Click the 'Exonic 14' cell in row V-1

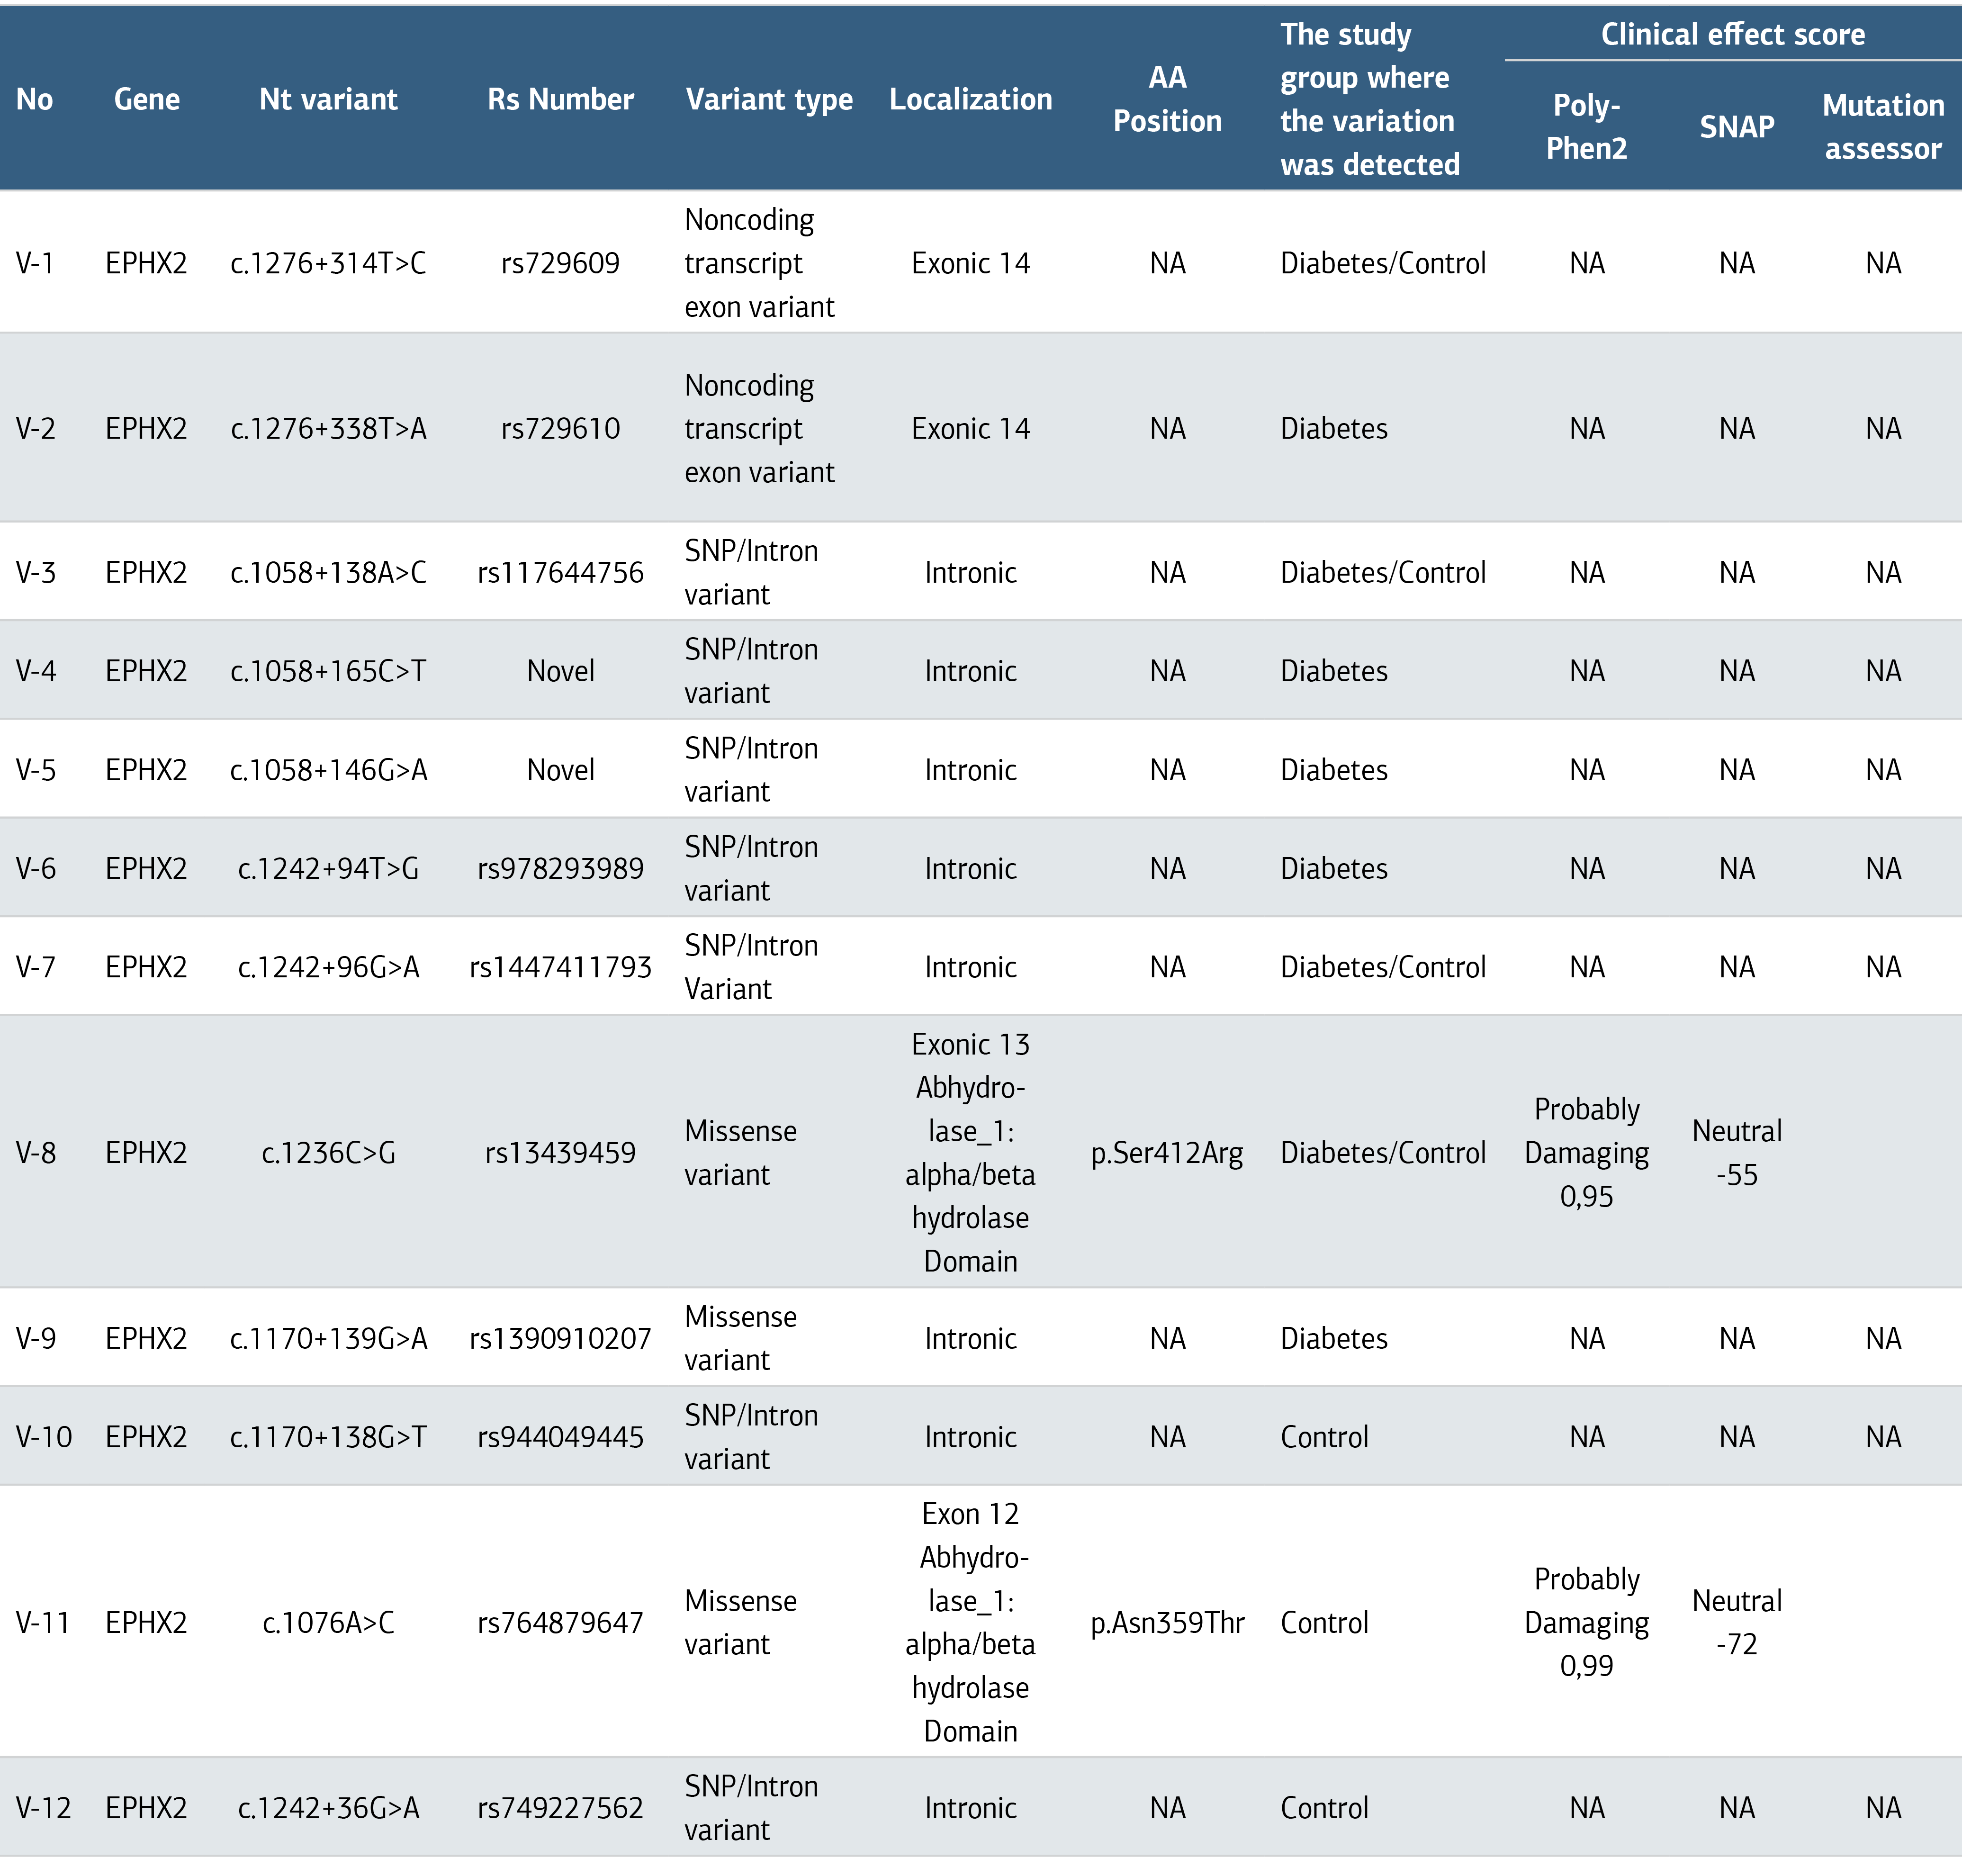pyautogui.click(x=970, y=263)
